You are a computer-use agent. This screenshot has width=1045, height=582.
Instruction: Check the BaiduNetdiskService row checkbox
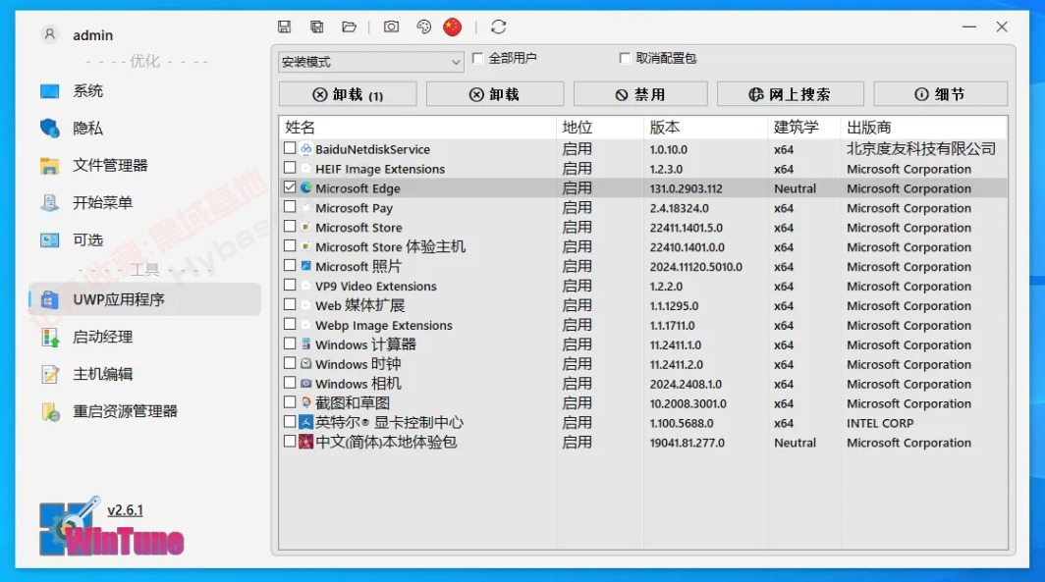tap(289, 148)
